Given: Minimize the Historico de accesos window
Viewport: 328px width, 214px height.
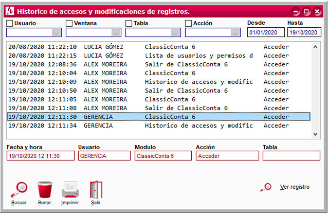Looking at the screenshot, I should 296,11.
